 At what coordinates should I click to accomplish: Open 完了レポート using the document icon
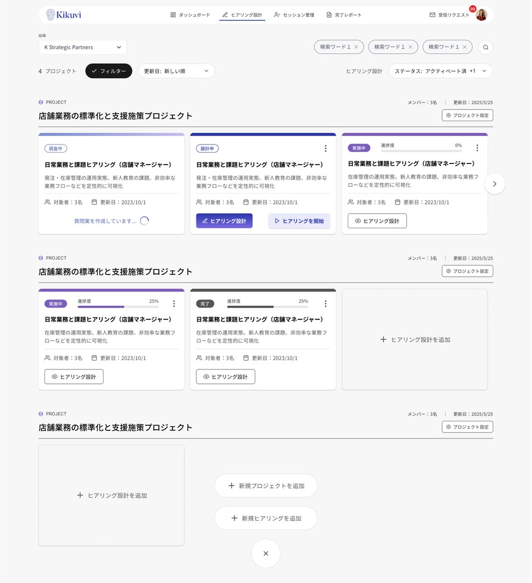point(344,15)
